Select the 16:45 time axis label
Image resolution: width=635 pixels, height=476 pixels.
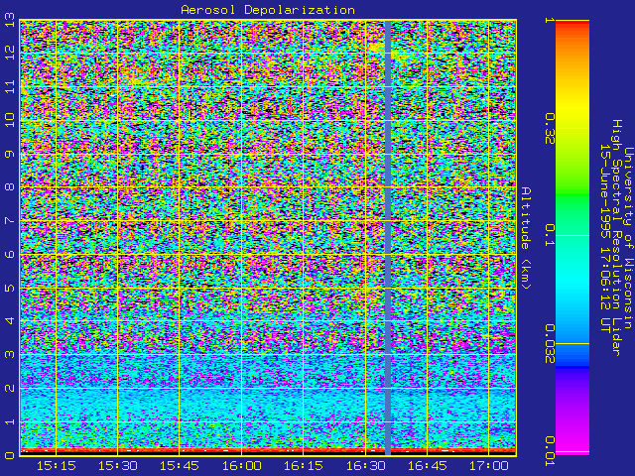427,466
